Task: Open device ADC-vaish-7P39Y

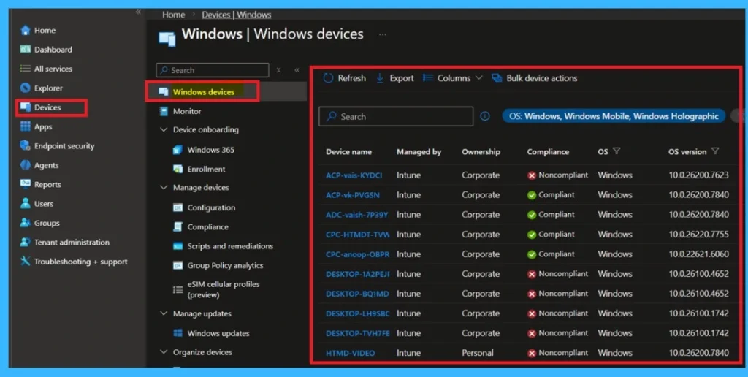Action: coord(356,215)
